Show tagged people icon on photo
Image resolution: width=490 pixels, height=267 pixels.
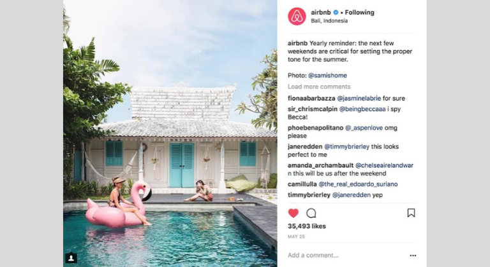(x=71, y=257)
